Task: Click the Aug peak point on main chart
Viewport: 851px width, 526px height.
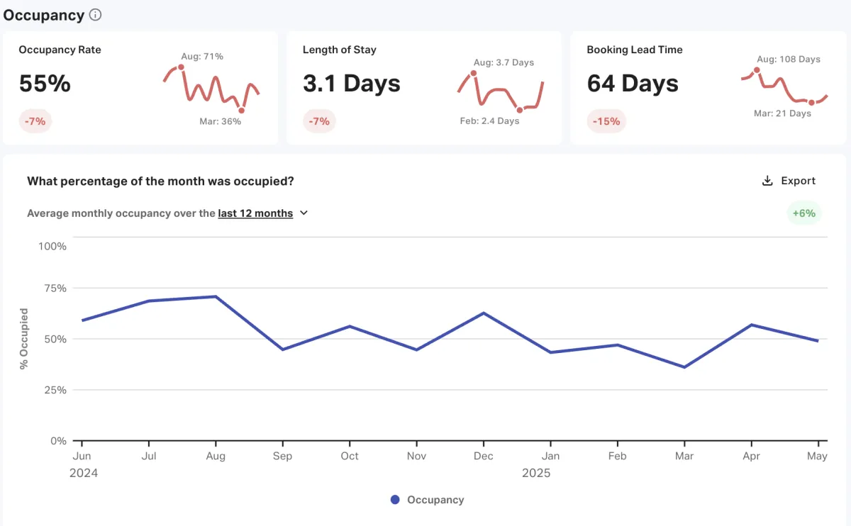Action: coord(215,296)
